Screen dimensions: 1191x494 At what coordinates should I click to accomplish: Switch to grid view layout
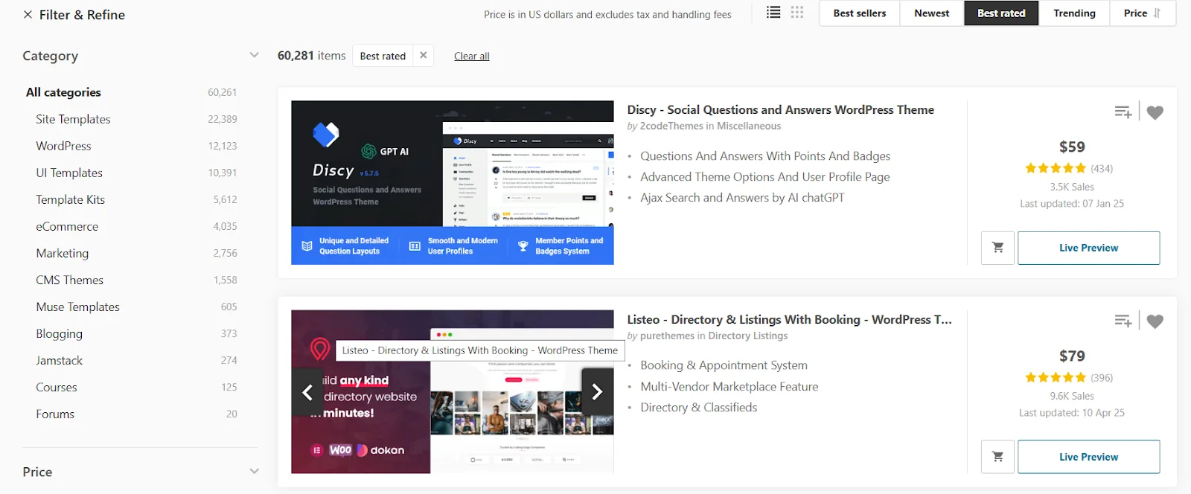point(797,13)
